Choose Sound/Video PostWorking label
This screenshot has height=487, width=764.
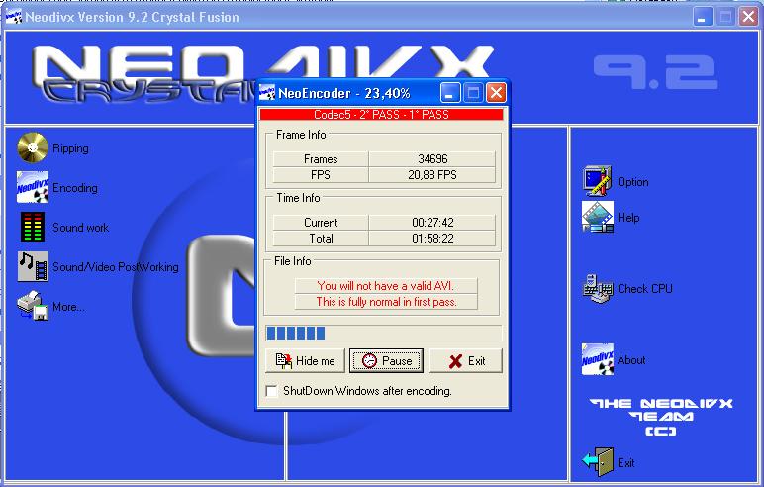pos(116,267)
